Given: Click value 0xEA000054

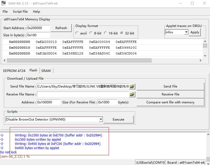Looking at the screenshot, I should [99, 42].
